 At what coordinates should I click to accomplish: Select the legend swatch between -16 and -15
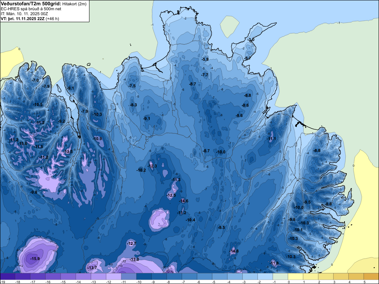53,276
